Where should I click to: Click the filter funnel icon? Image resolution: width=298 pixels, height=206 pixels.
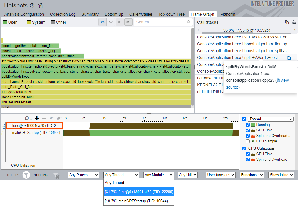coord(26,175)
